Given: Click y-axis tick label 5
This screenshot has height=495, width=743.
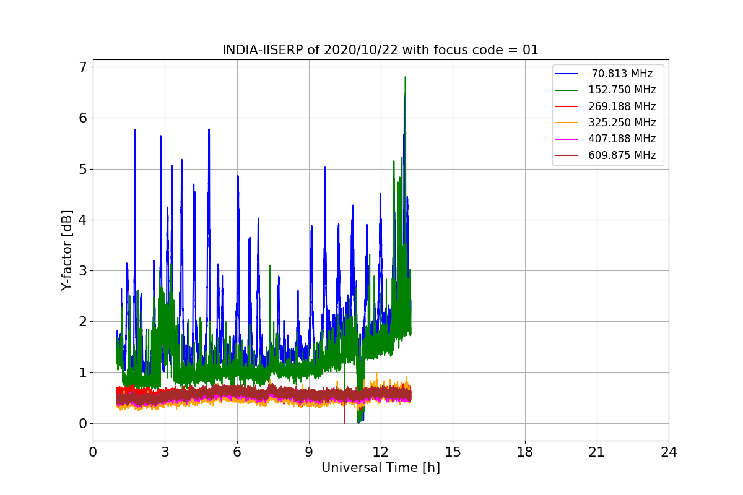Looking at the screenshot, I should 82,169.
